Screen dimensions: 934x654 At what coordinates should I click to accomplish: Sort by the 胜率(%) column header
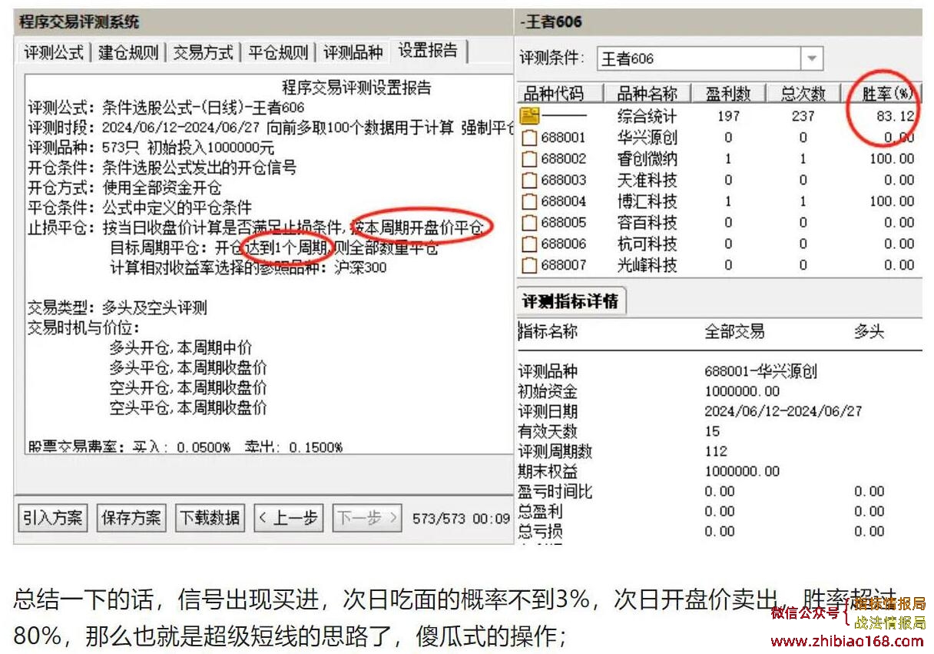tap(882, 94)
